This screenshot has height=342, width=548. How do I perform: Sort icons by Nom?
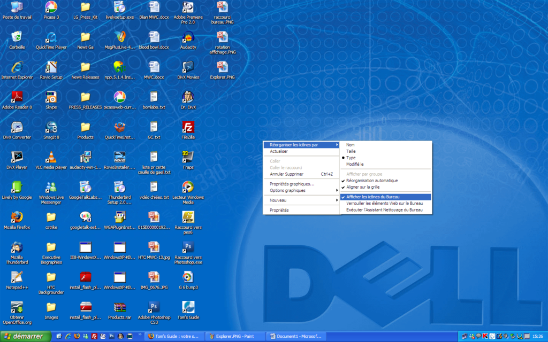point(385,145)
